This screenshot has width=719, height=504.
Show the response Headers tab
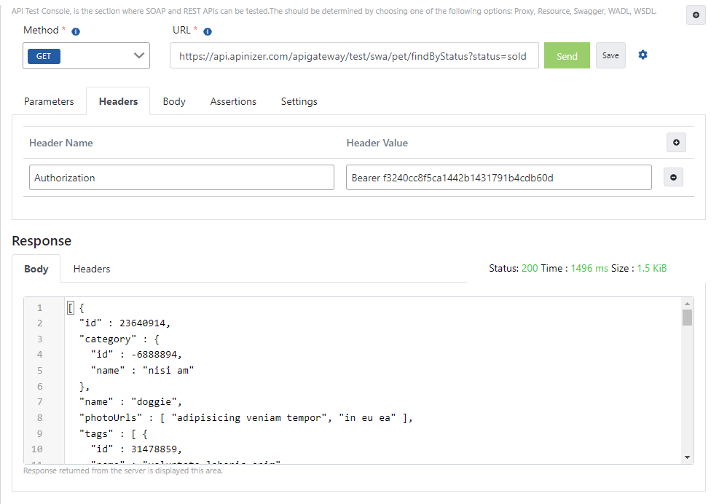(92, 269)
